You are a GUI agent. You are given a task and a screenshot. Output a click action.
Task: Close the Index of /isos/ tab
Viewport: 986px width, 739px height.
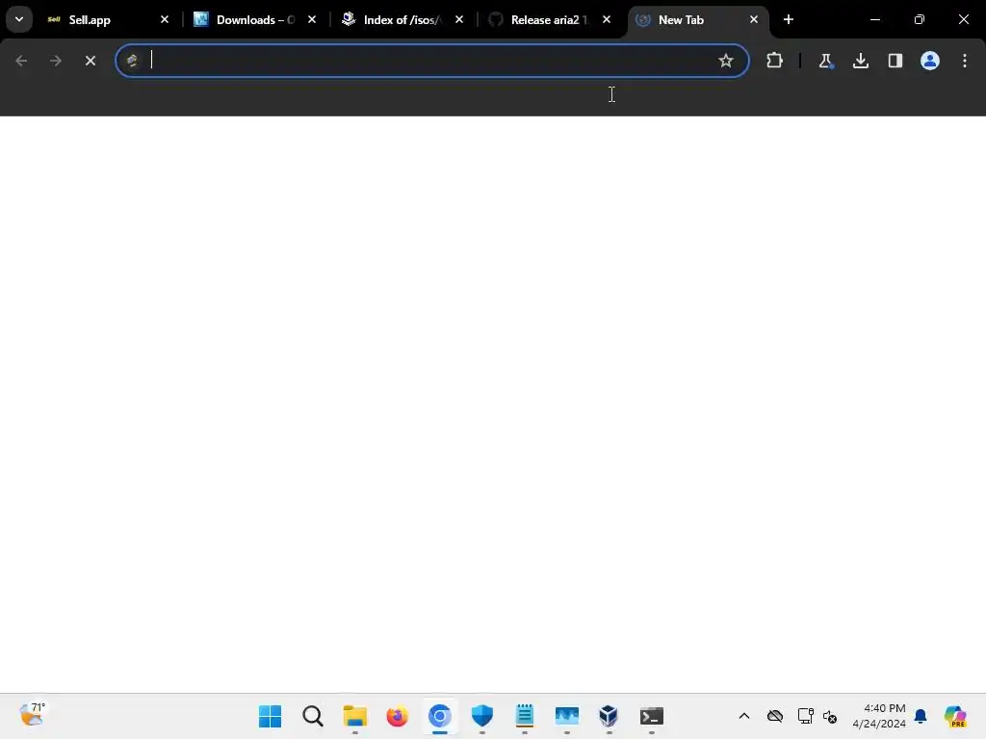tap(459, 19)
